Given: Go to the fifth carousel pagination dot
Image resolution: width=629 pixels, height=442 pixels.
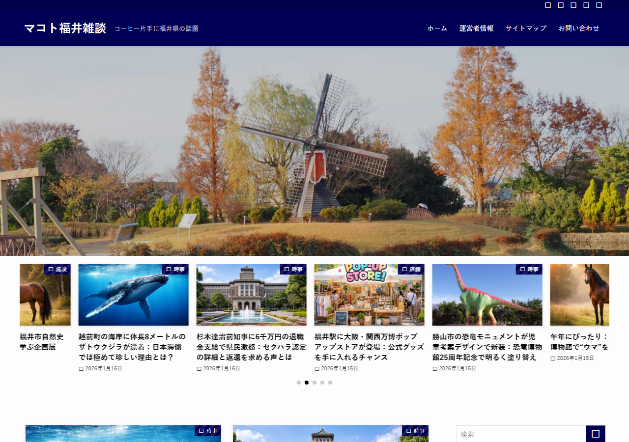Looking at the screenshot, I should (330, 383).
